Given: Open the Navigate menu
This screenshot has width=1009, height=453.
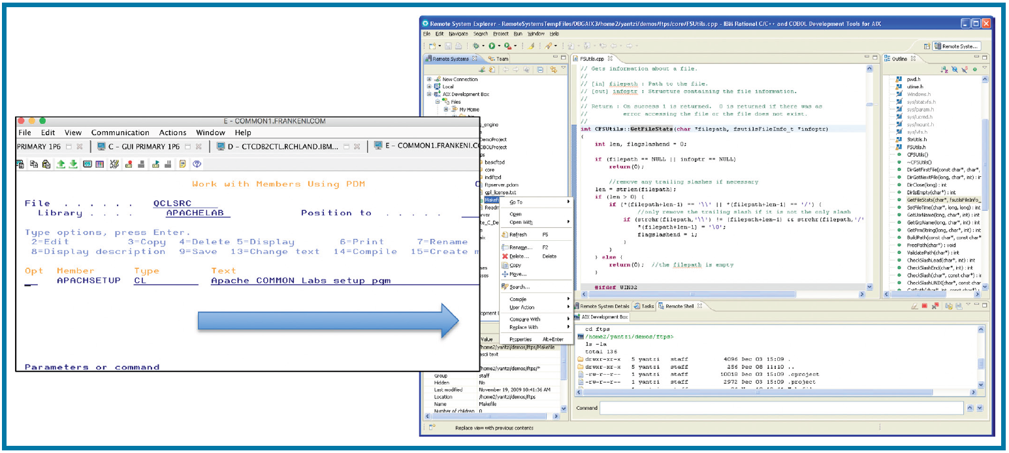Looking at the screenshot, I should pos(458,33).
